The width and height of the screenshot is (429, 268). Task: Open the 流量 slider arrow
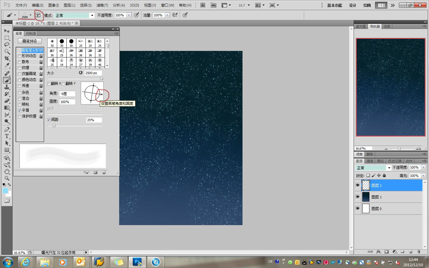click(167, 15)
